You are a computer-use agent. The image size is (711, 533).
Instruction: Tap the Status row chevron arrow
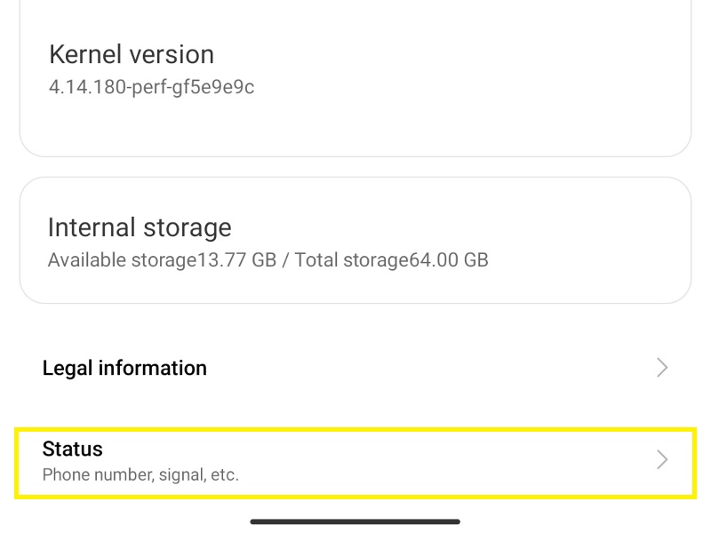pyautogui.click(x=662, y=459)
